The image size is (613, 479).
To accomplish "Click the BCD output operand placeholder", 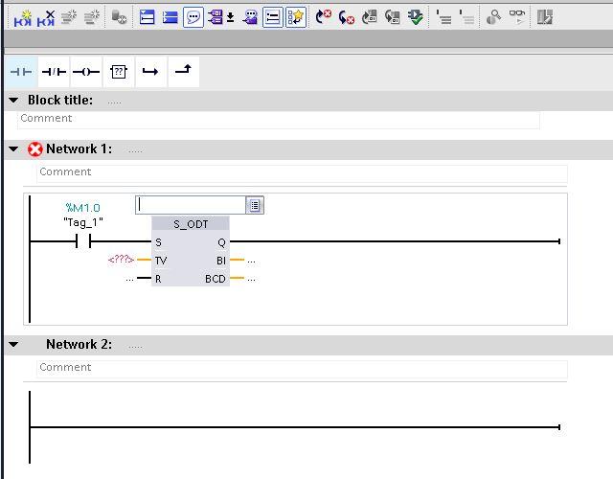I will [x=251, y=279].
